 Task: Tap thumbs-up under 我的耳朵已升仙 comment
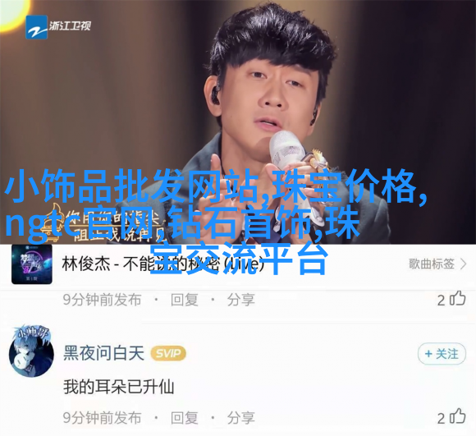(x=457, y=416)
